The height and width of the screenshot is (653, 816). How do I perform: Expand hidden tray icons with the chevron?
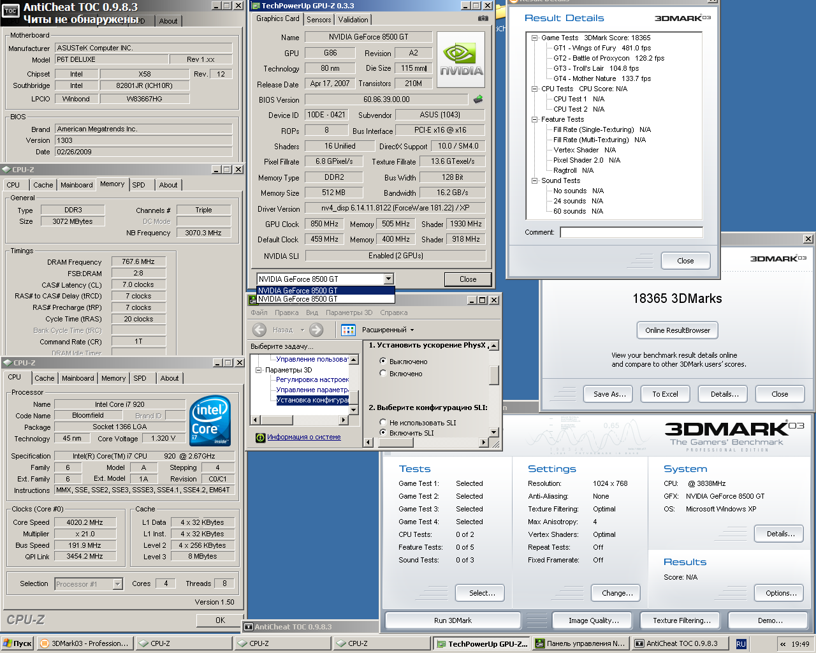click(783, 644)
